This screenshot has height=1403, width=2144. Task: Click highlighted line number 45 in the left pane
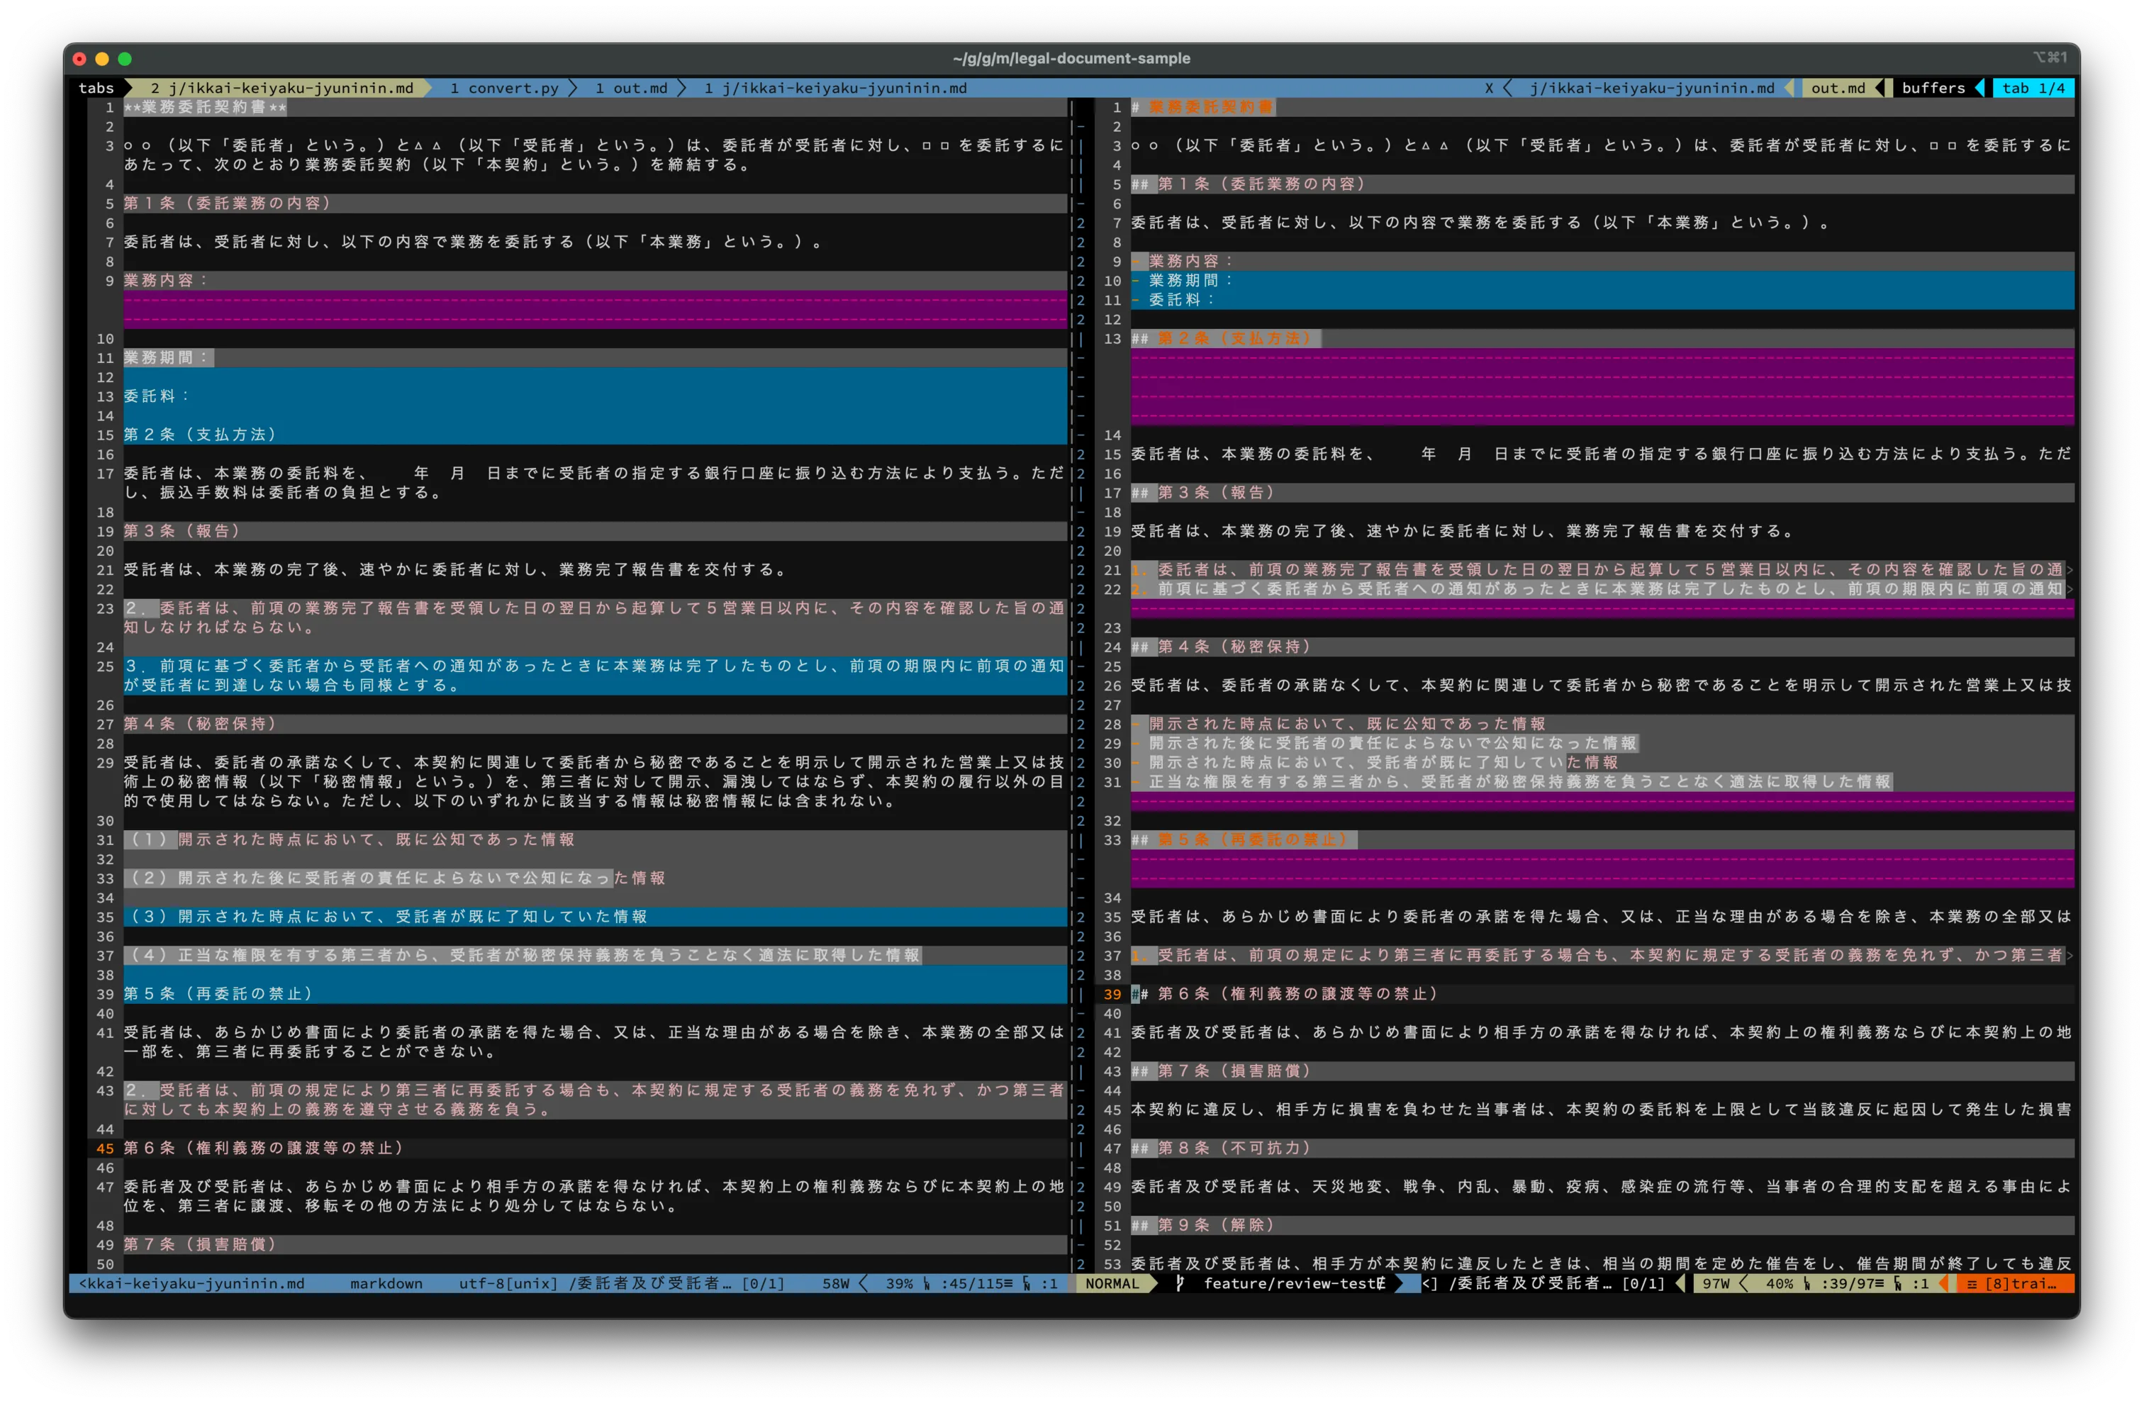coord(106,1148)
